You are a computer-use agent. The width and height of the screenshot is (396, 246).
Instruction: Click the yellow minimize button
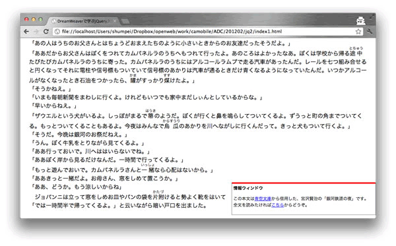34,19
